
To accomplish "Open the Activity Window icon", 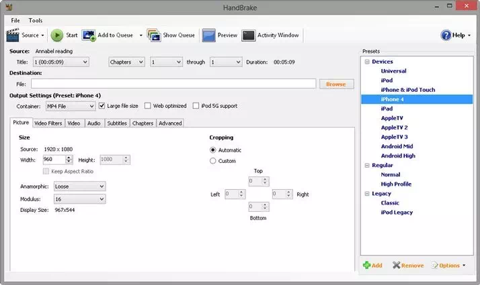I will 248,35.
